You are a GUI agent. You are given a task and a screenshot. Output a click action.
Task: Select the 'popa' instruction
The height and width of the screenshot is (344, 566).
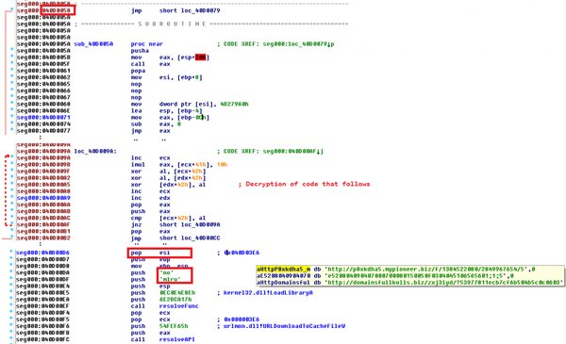[138, 71]
